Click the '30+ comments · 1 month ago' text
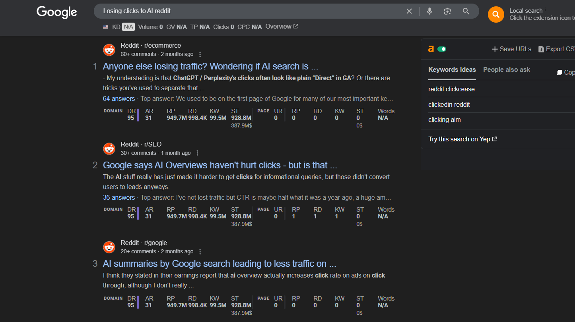 [x=156, y=153]
